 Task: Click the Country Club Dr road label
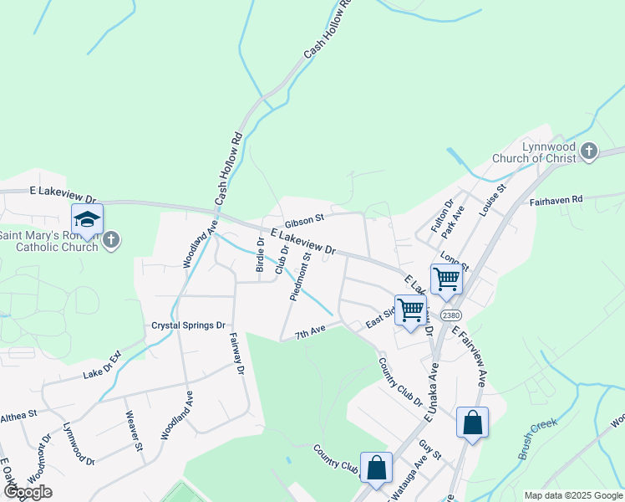[x=400, y=382]
